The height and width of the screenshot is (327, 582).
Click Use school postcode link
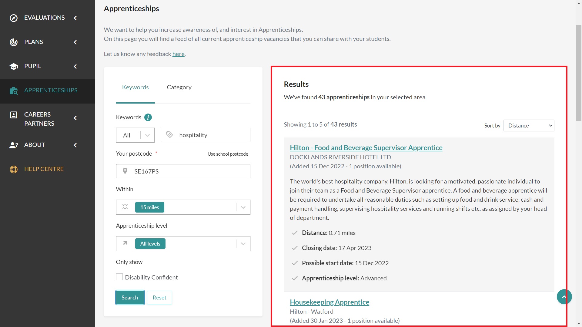pos(228,154)
